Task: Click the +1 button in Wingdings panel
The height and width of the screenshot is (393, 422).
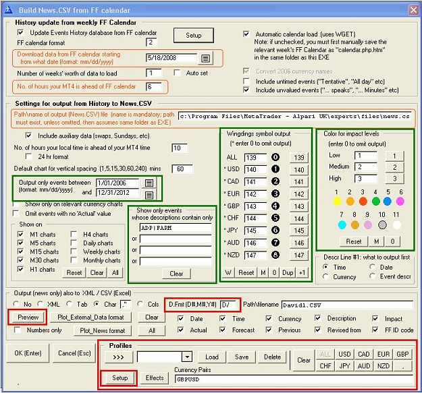Action: [x=302, y=272]
